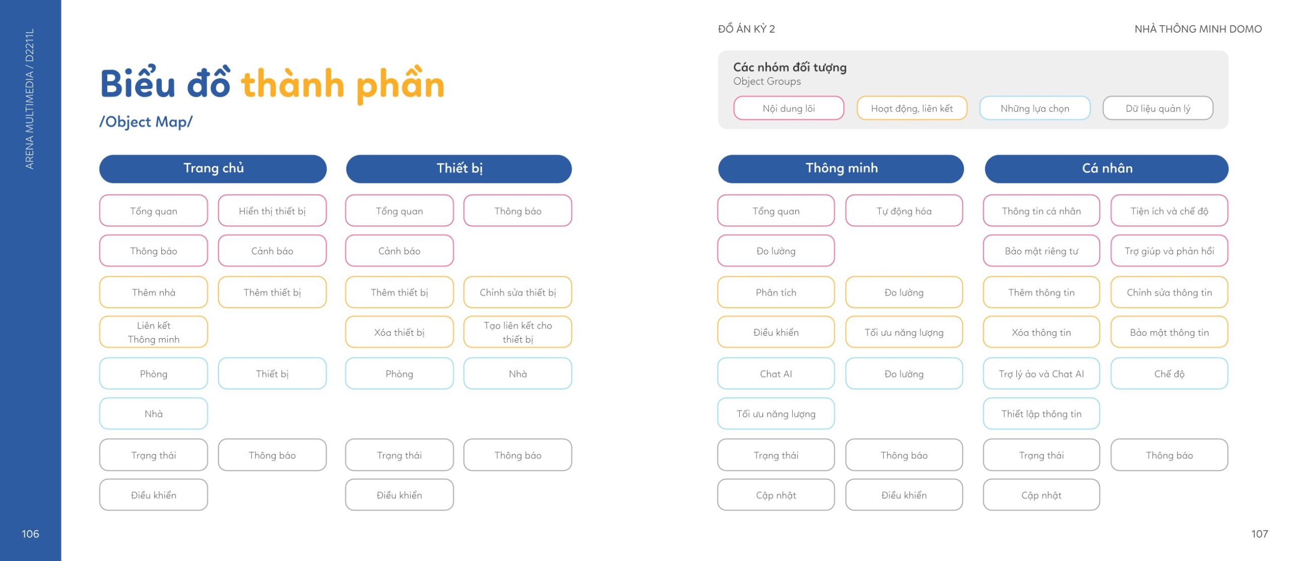This screenshot has height=561, width=1290.
Task: Open the Chat AI box
Action: pyautogui.click(x=776, y=373)
